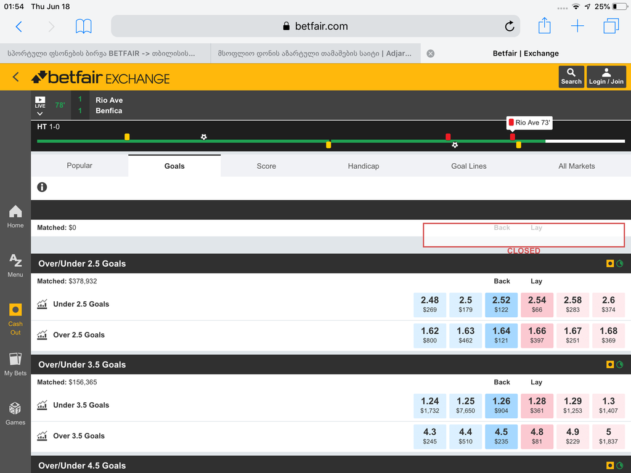Lay Over 3.5 Goals at 5
Image resolution: width=631 pixels, height=473 pixels.
tap(608, 437)
